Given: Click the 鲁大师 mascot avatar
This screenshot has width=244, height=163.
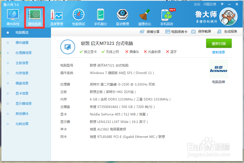Looking at the screenshot, I should coord(228,17).
